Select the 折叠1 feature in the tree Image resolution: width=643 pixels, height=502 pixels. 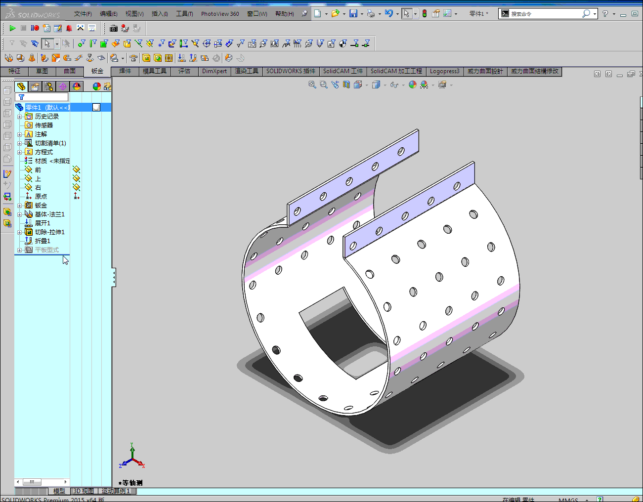click(x=42, y=241)
